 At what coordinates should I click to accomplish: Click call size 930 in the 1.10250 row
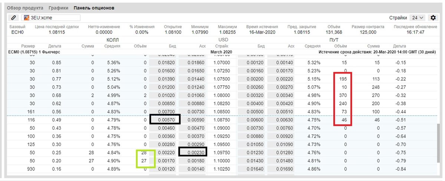click(x=30, y=168)
